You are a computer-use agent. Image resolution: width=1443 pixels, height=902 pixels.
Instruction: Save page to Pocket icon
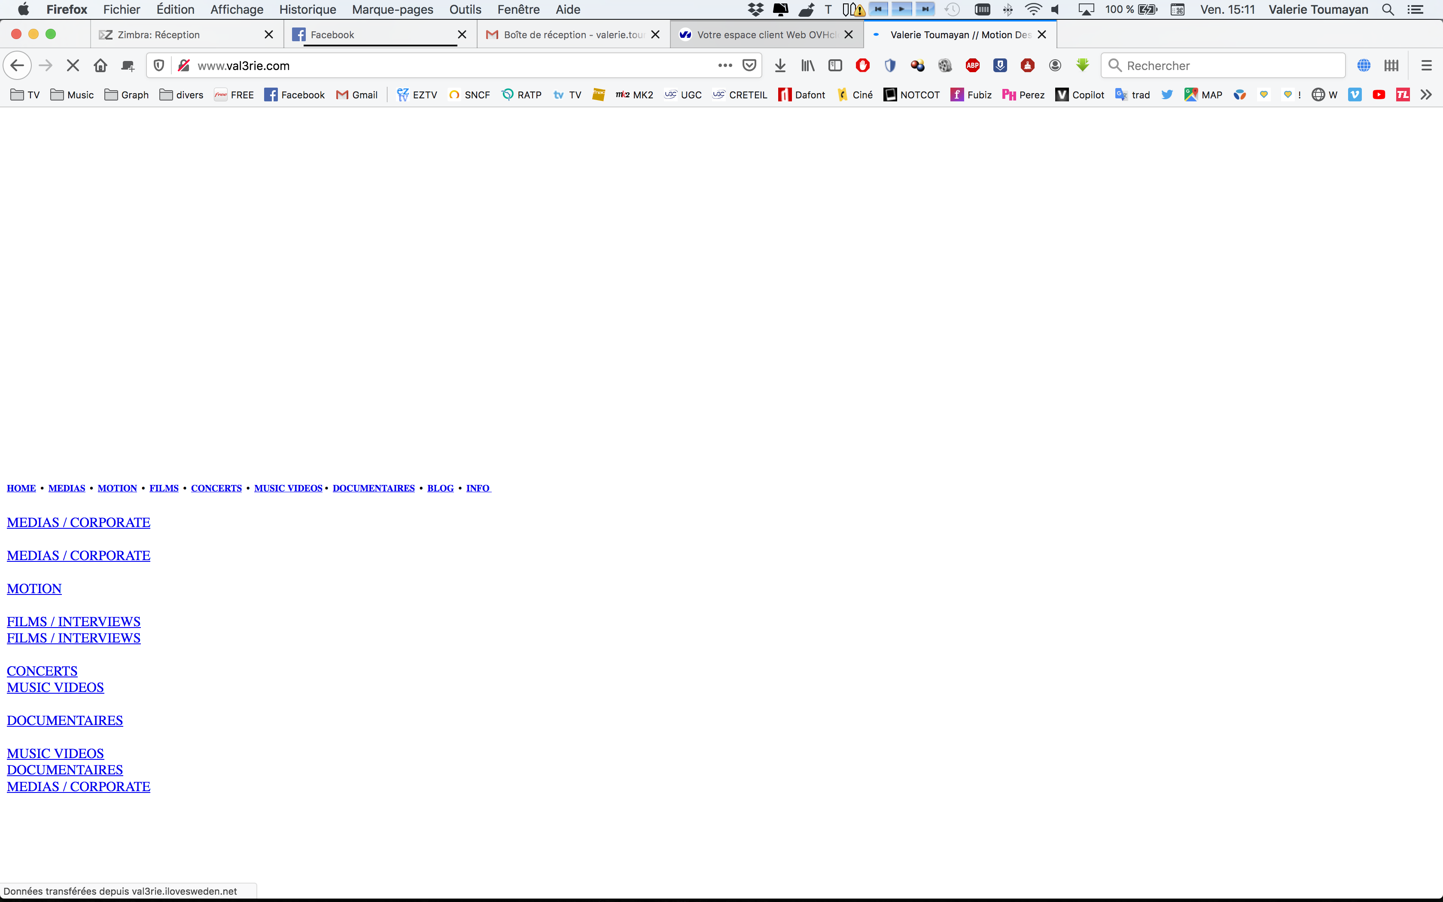pyautogui.click(x=749, y=66)
